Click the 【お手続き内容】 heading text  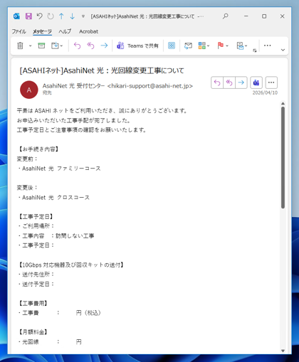coord(38,149)
